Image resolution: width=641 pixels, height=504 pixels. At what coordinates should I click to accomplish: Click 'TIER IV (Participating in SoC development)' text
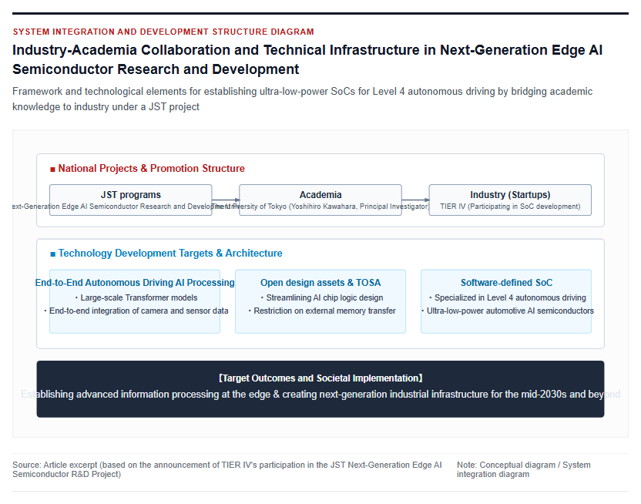[510, 207]
